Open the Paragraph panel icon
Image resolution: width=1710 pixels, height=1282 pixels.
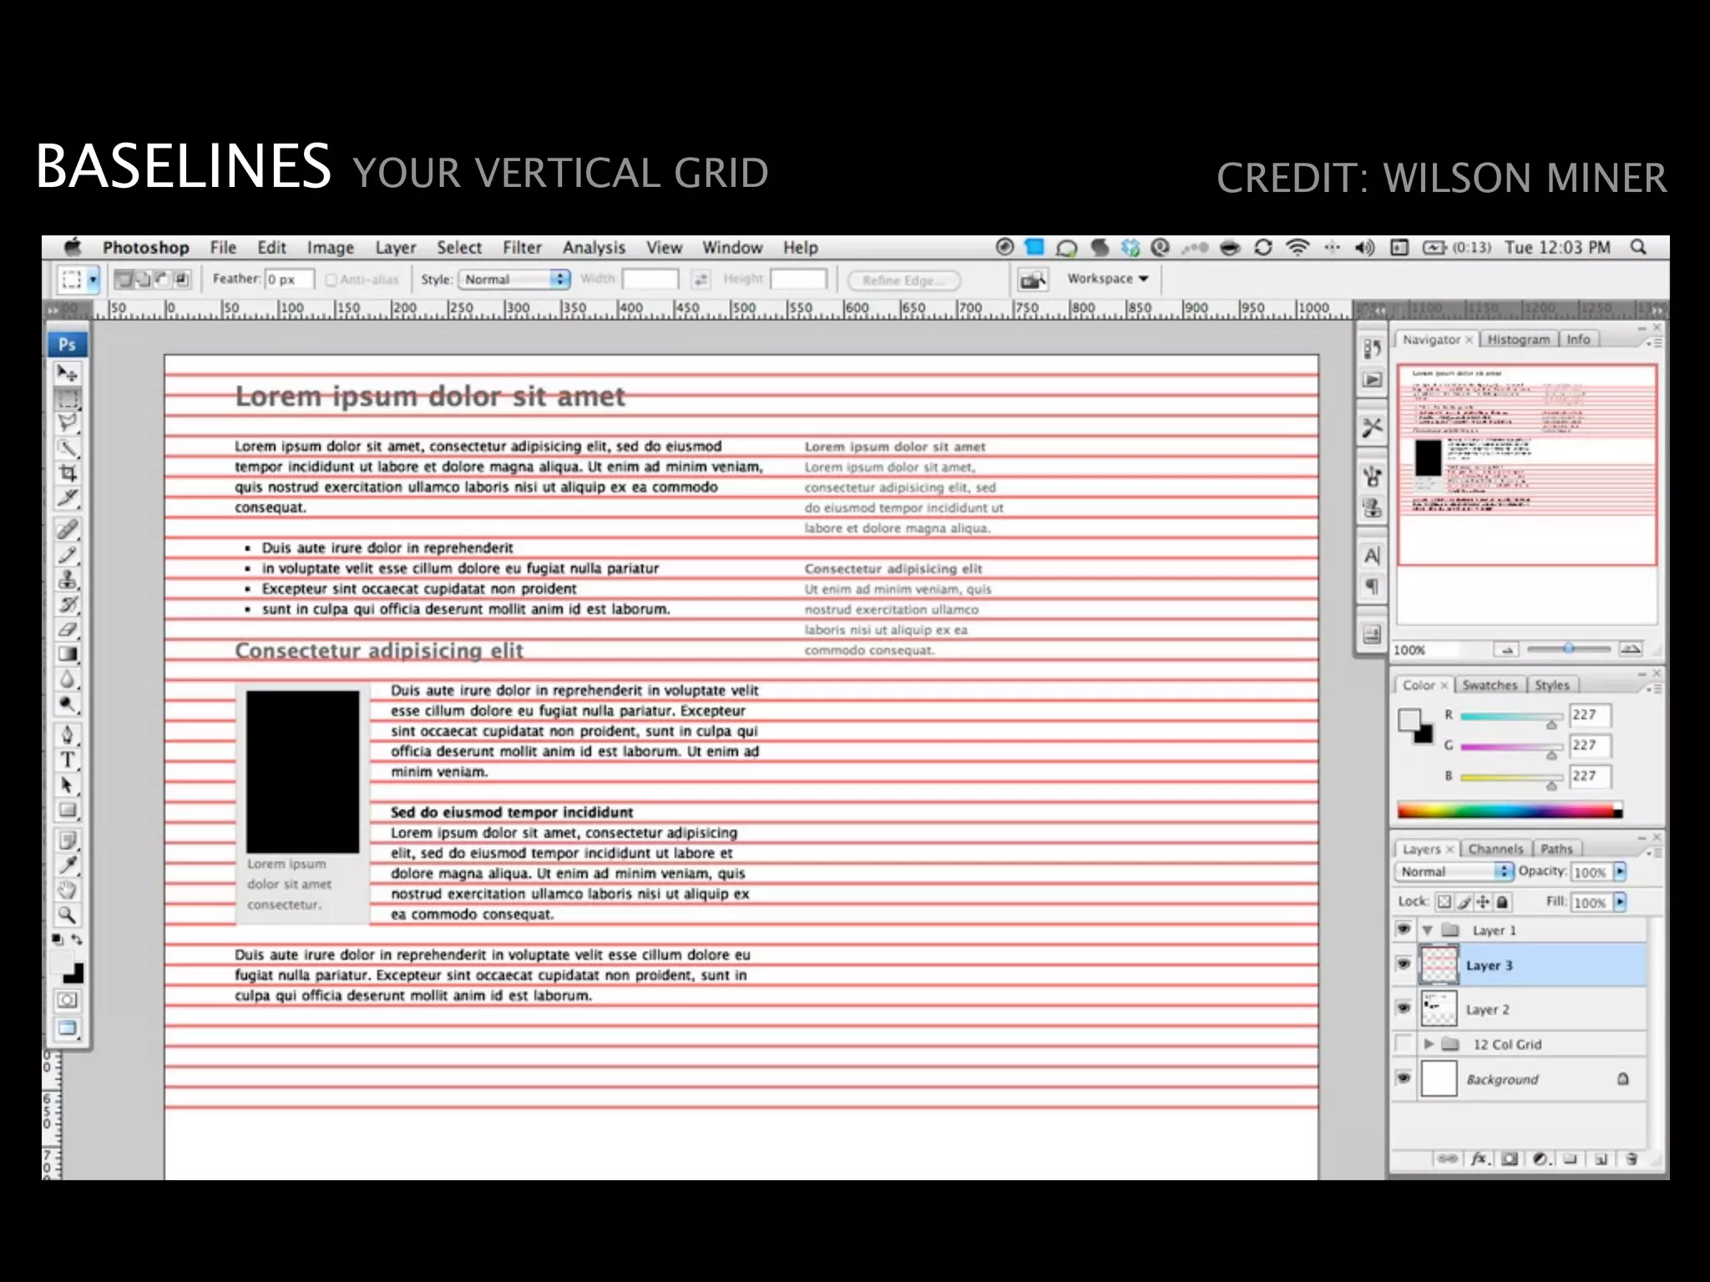(x=1372, y=587)
